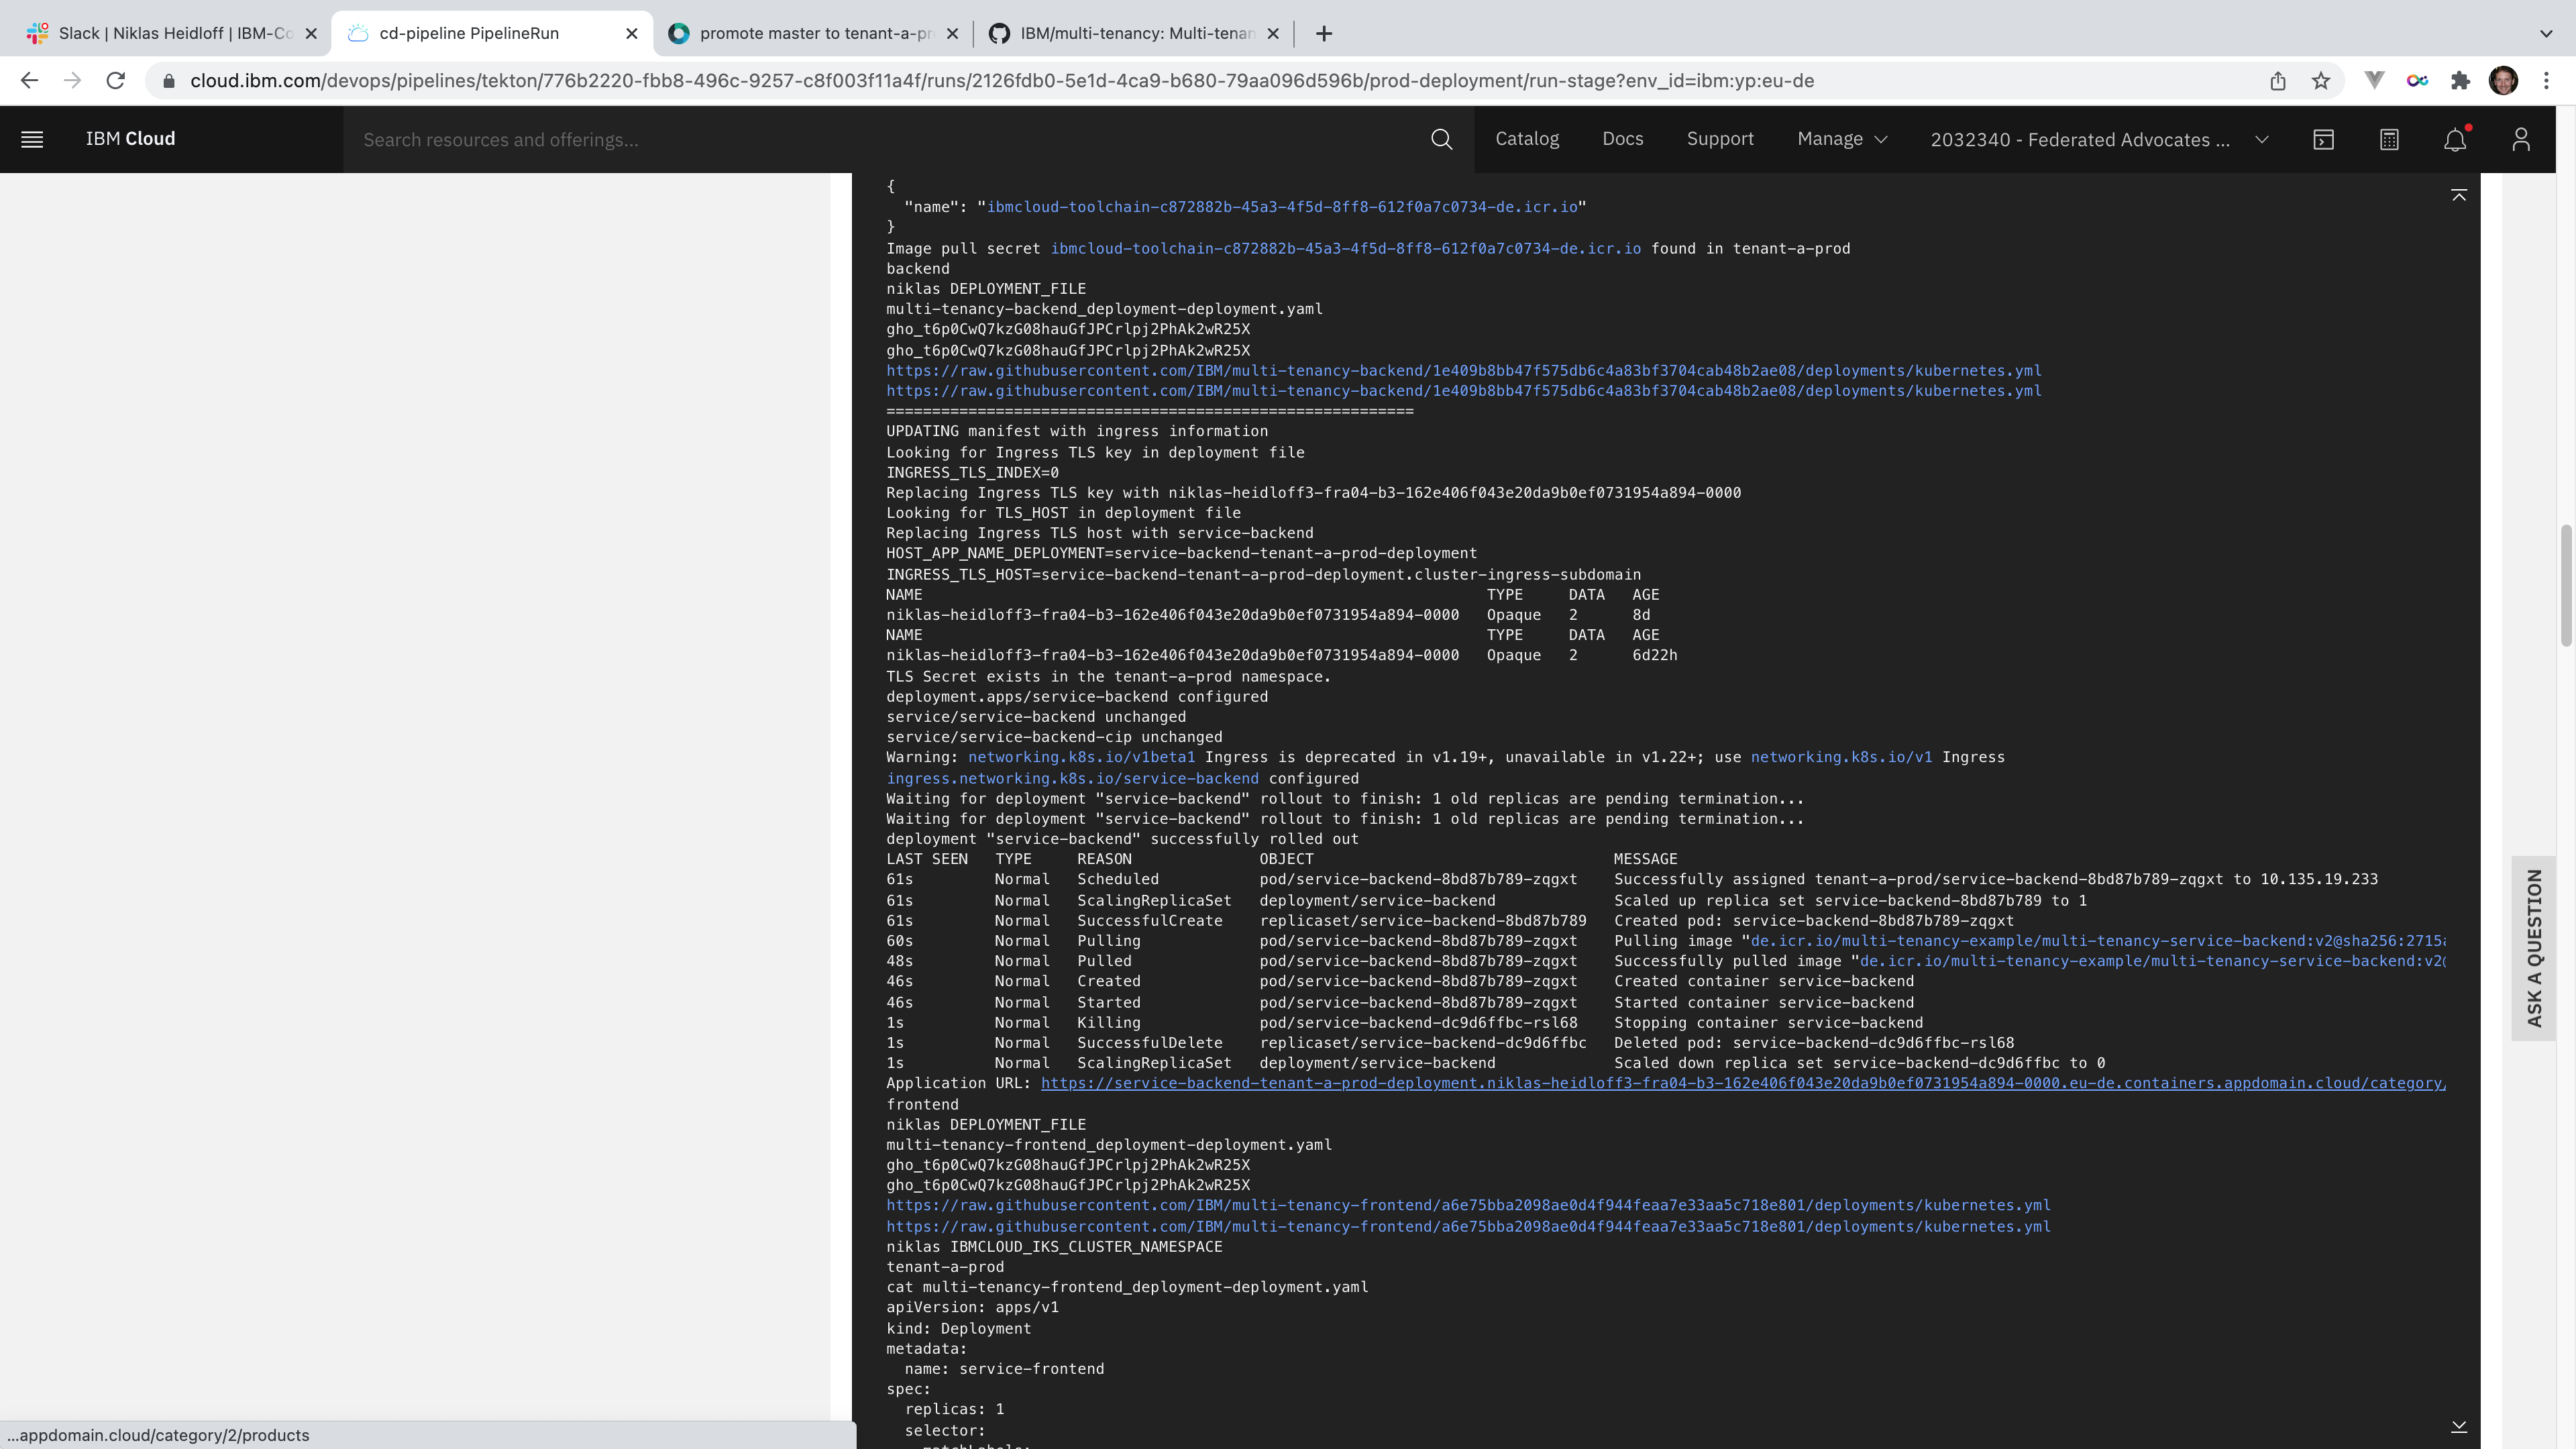Click the Ask A Question side button
The image size is (2576, 1449).
(x=2533, y=948)
